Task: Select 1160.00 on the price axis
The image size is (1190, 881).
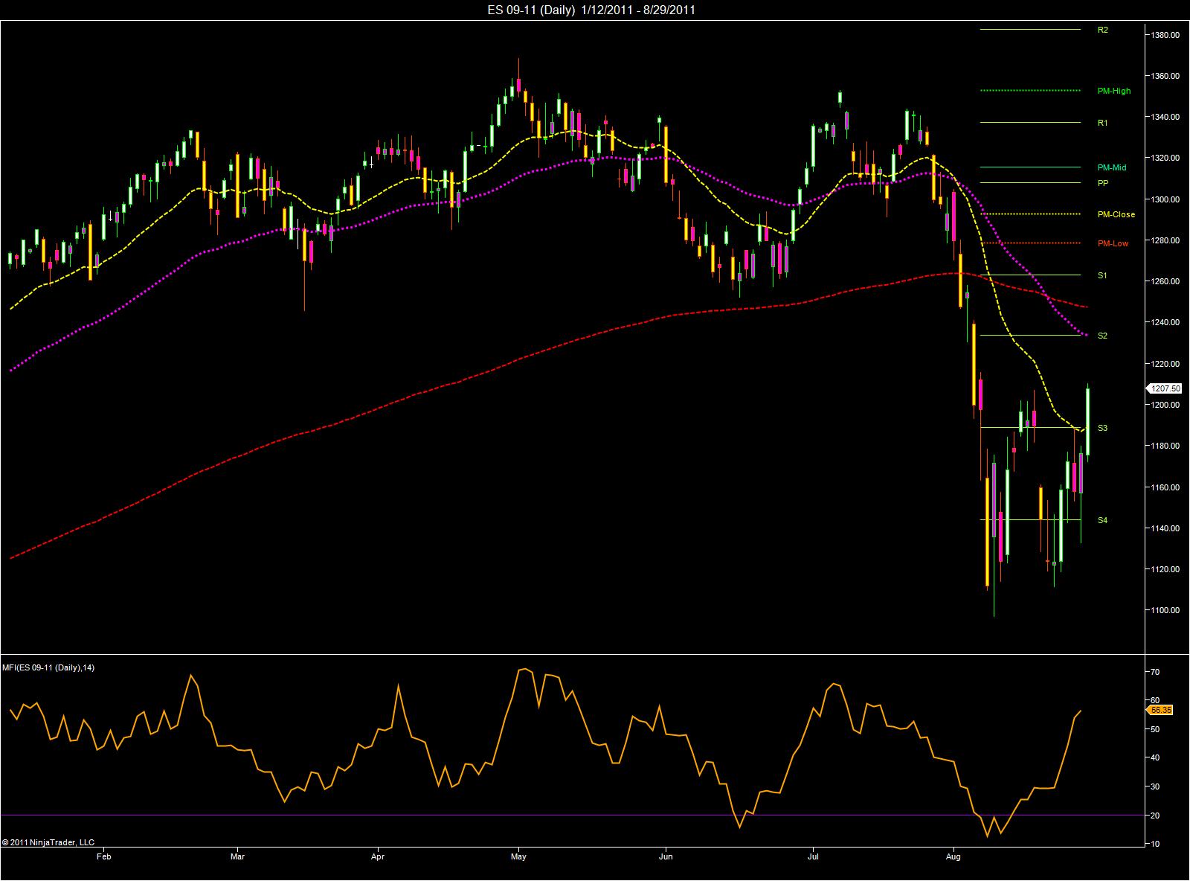Action: [x=1166, y=487]
